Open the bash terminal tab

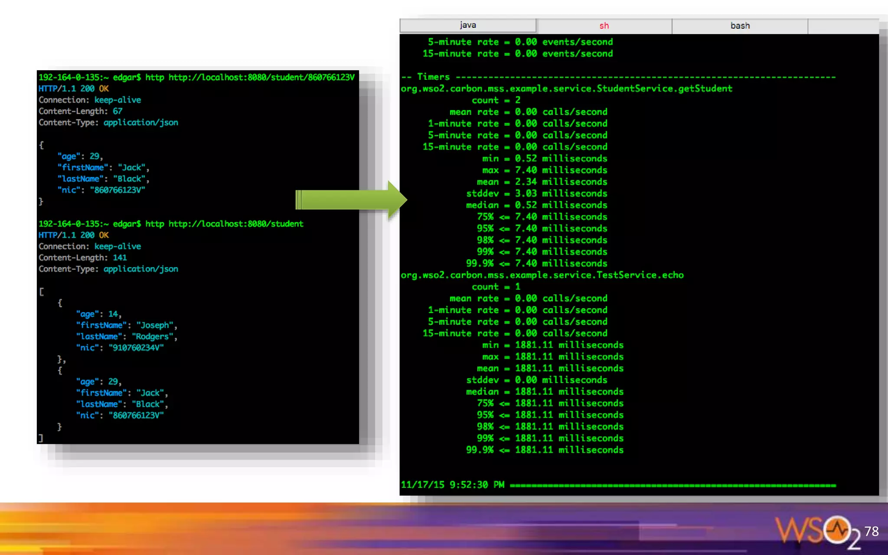click(740, 26)
